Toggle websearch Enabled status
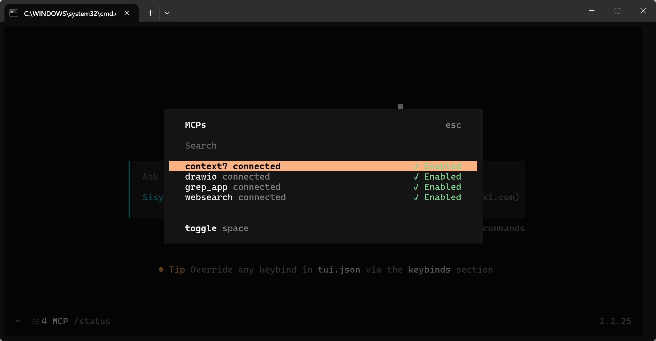Image resolution: width=656 pixels, height=341 pixels. (x=438, y=197)
